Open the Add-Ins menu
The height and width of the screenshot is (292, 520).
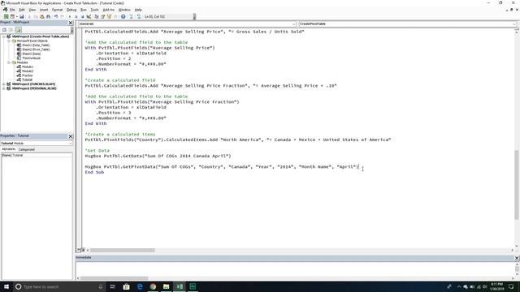pyautogui.click(x=108, y=10)
